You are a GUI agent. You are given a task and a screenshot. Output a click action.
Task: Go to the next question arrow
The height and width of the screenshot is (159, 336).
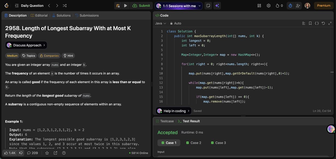click(57, 6)
